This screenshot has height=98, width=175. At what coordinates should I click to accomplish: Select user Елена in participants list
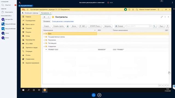[x=7, y=38]
